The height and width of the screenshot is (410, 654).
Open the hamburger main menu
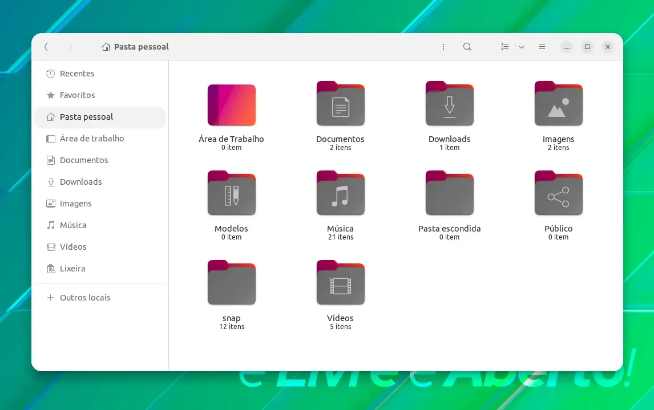[x=542, y=47]
